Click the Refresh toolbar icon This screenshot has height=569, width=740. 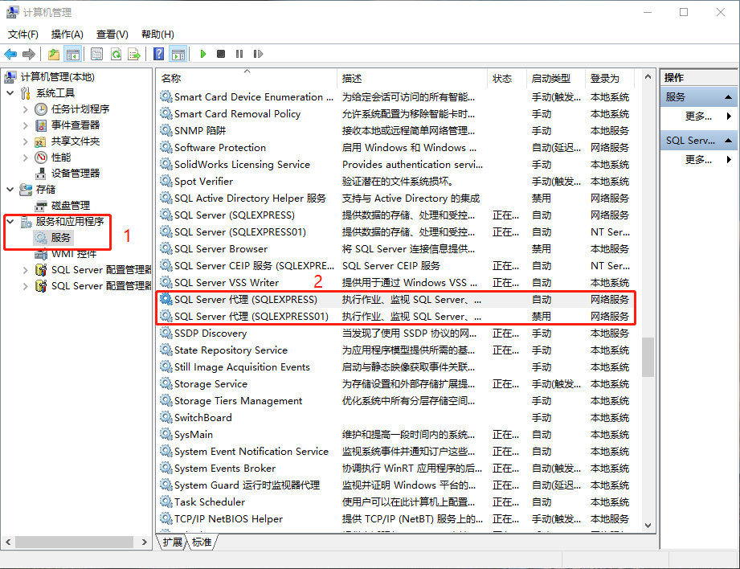point(116,55)
